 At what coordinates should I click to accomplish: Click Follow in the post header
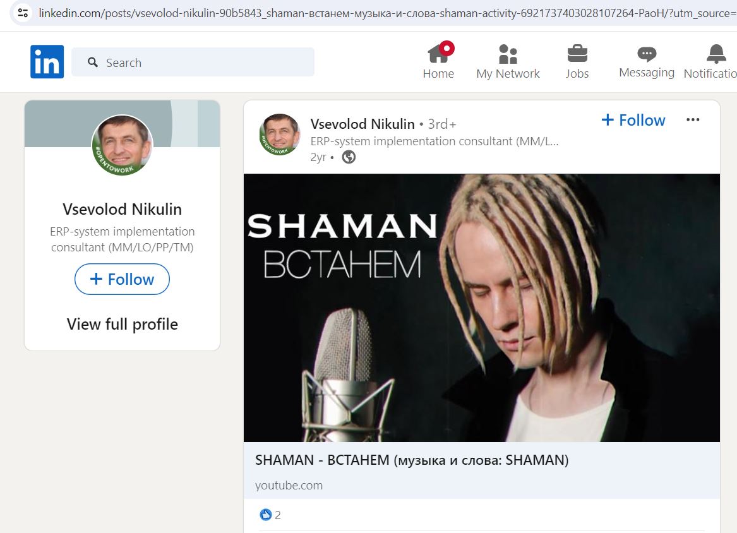click(x=633, y=121)
